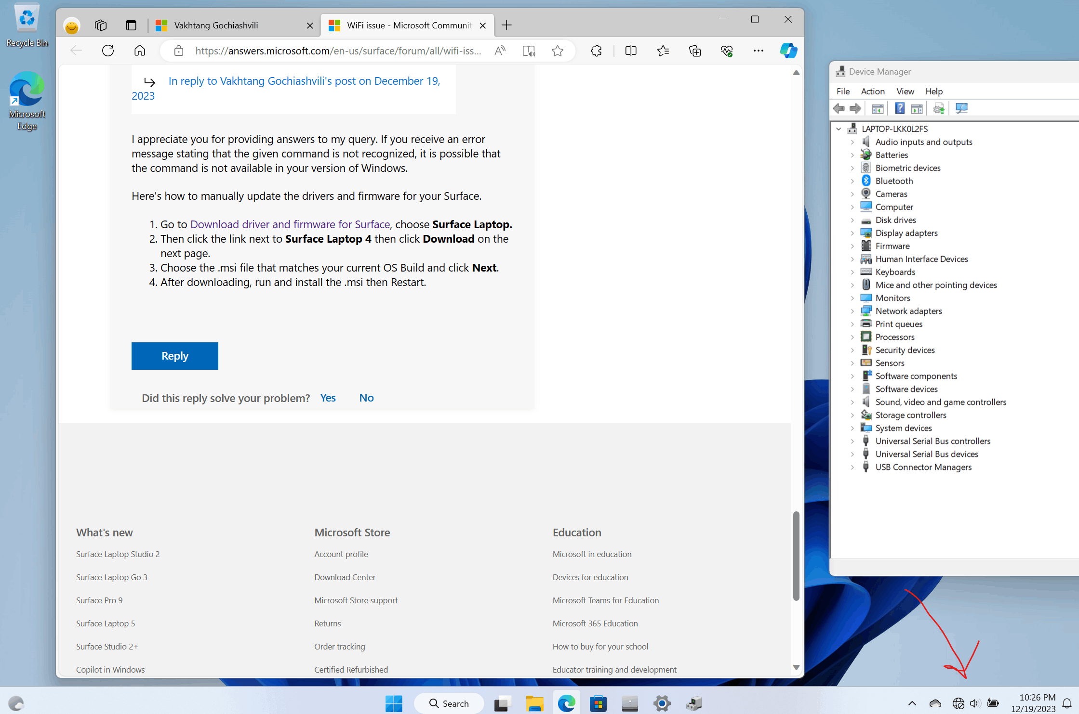Screen dimensions: 1079x714
Task: Open Microsoft Store from the taskbar
Action: click(x=598, y=703)
